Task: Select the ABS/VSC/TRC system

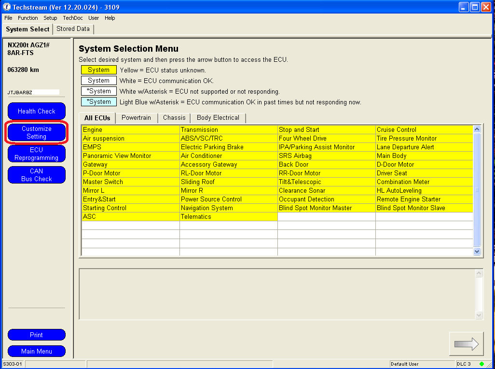Action: (229, 138)
